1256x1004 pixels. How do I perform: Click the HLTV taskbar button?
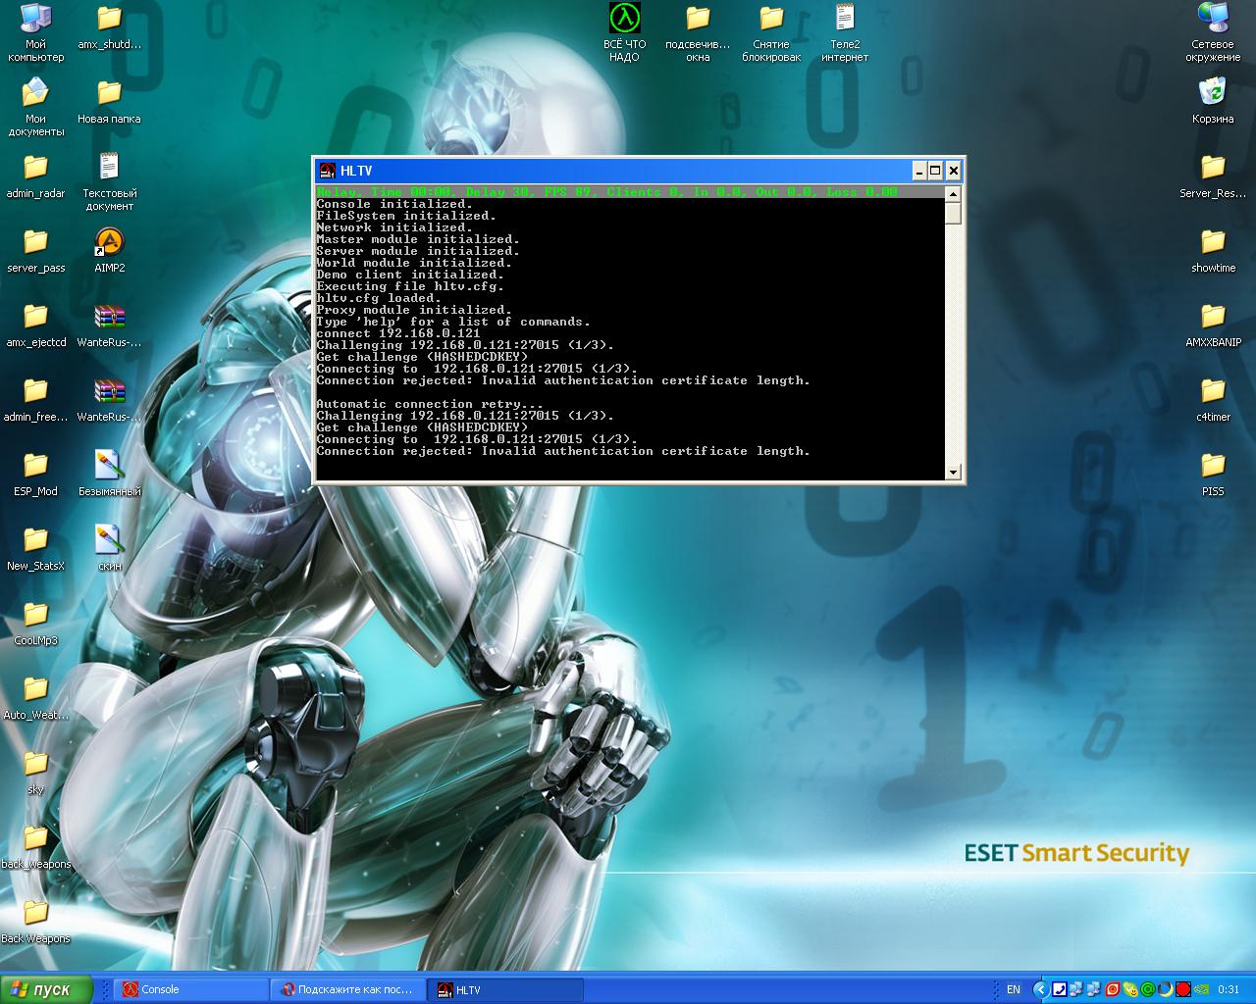click(506, 989)
